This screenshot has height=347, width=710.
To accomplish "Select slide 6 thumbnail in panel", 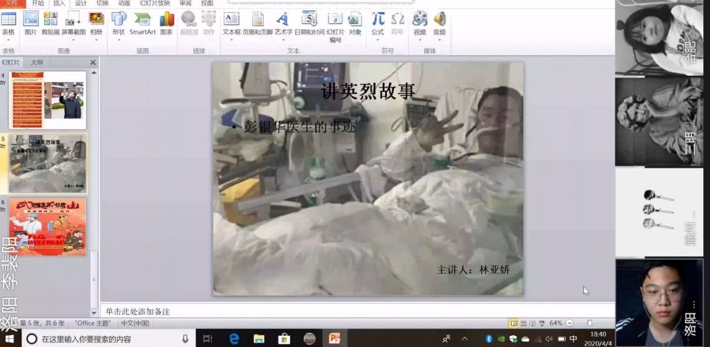I will [x=47, y=227].
